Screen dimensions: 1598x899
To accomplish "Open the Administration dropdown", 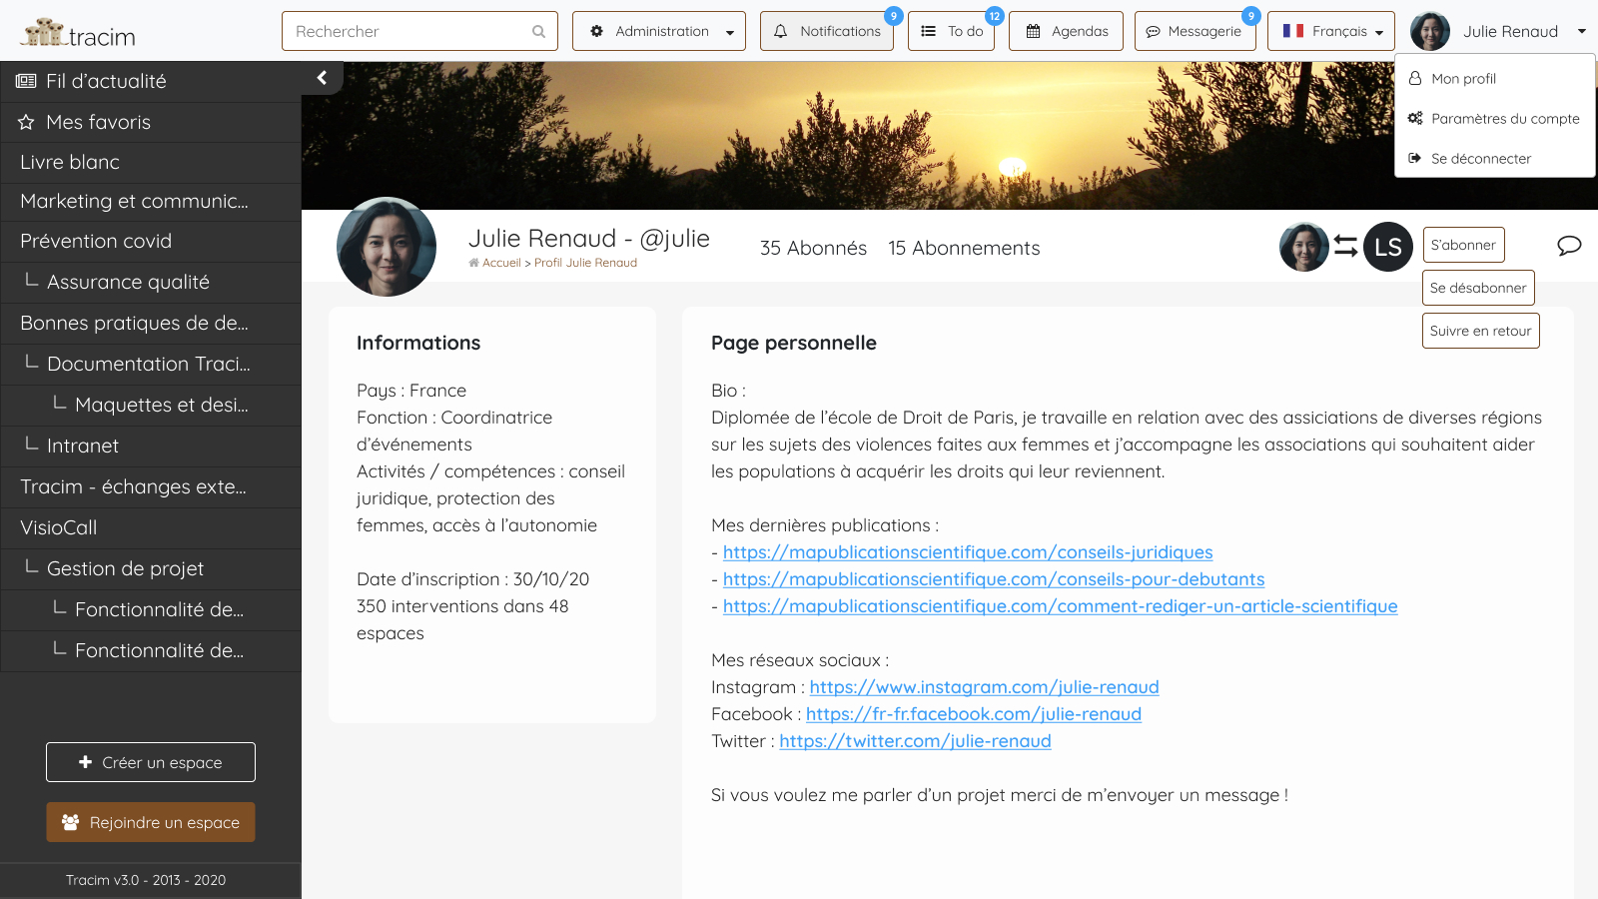I will point(659,31).
